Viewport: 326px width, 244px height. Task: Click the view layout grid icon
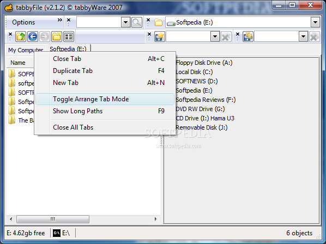point(69,36)
